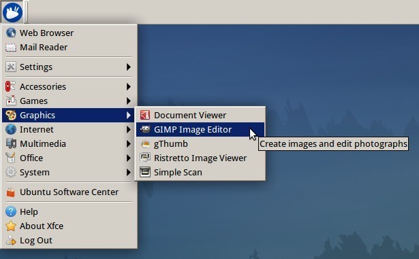This screenshot has width=419, height=259.
Task: Choose Log Out entry
Action: 69,240
